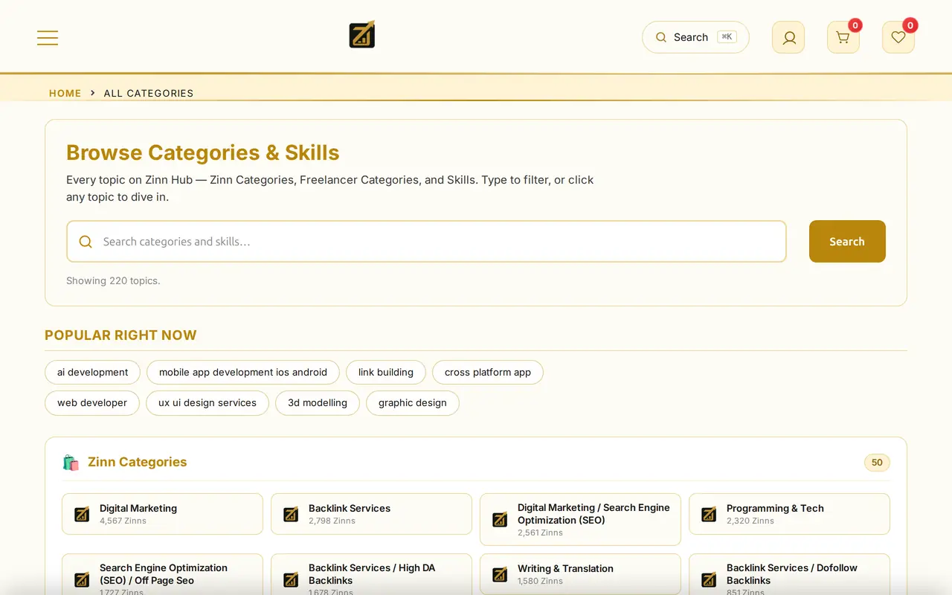
Task: Select the 'web developer' tag
Action: [x=92, y=402]
